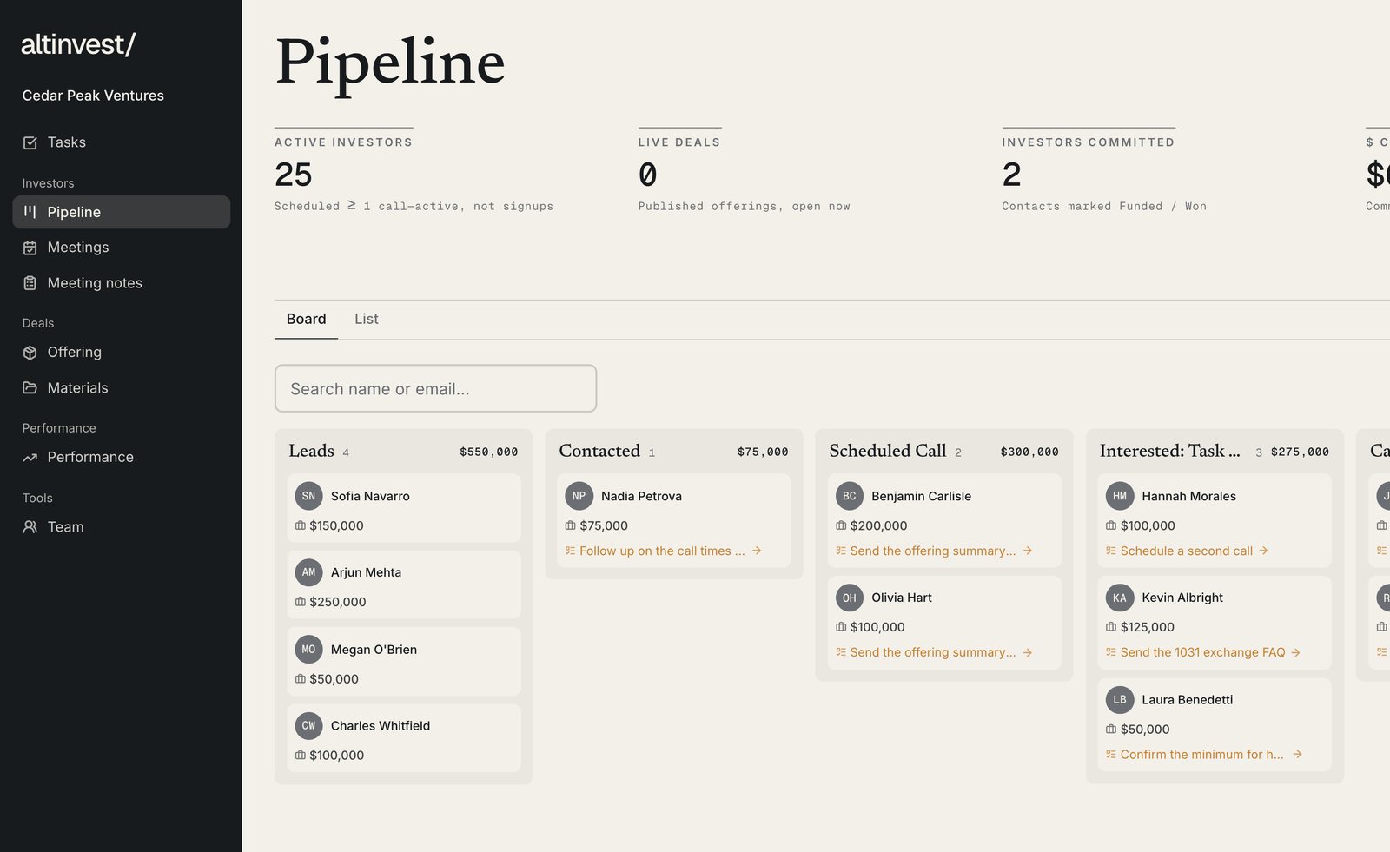
Task: Click the Performance trend line icon
Action: [x=30, y=458]
